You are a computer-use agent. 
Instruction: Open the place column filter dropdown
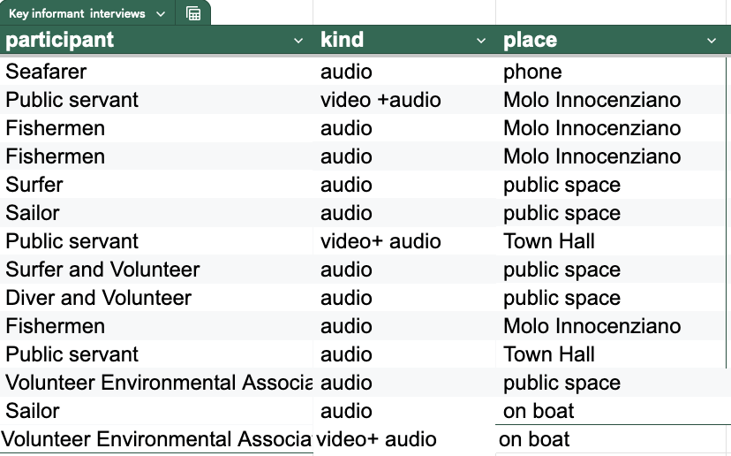click(x=712, y=41)
